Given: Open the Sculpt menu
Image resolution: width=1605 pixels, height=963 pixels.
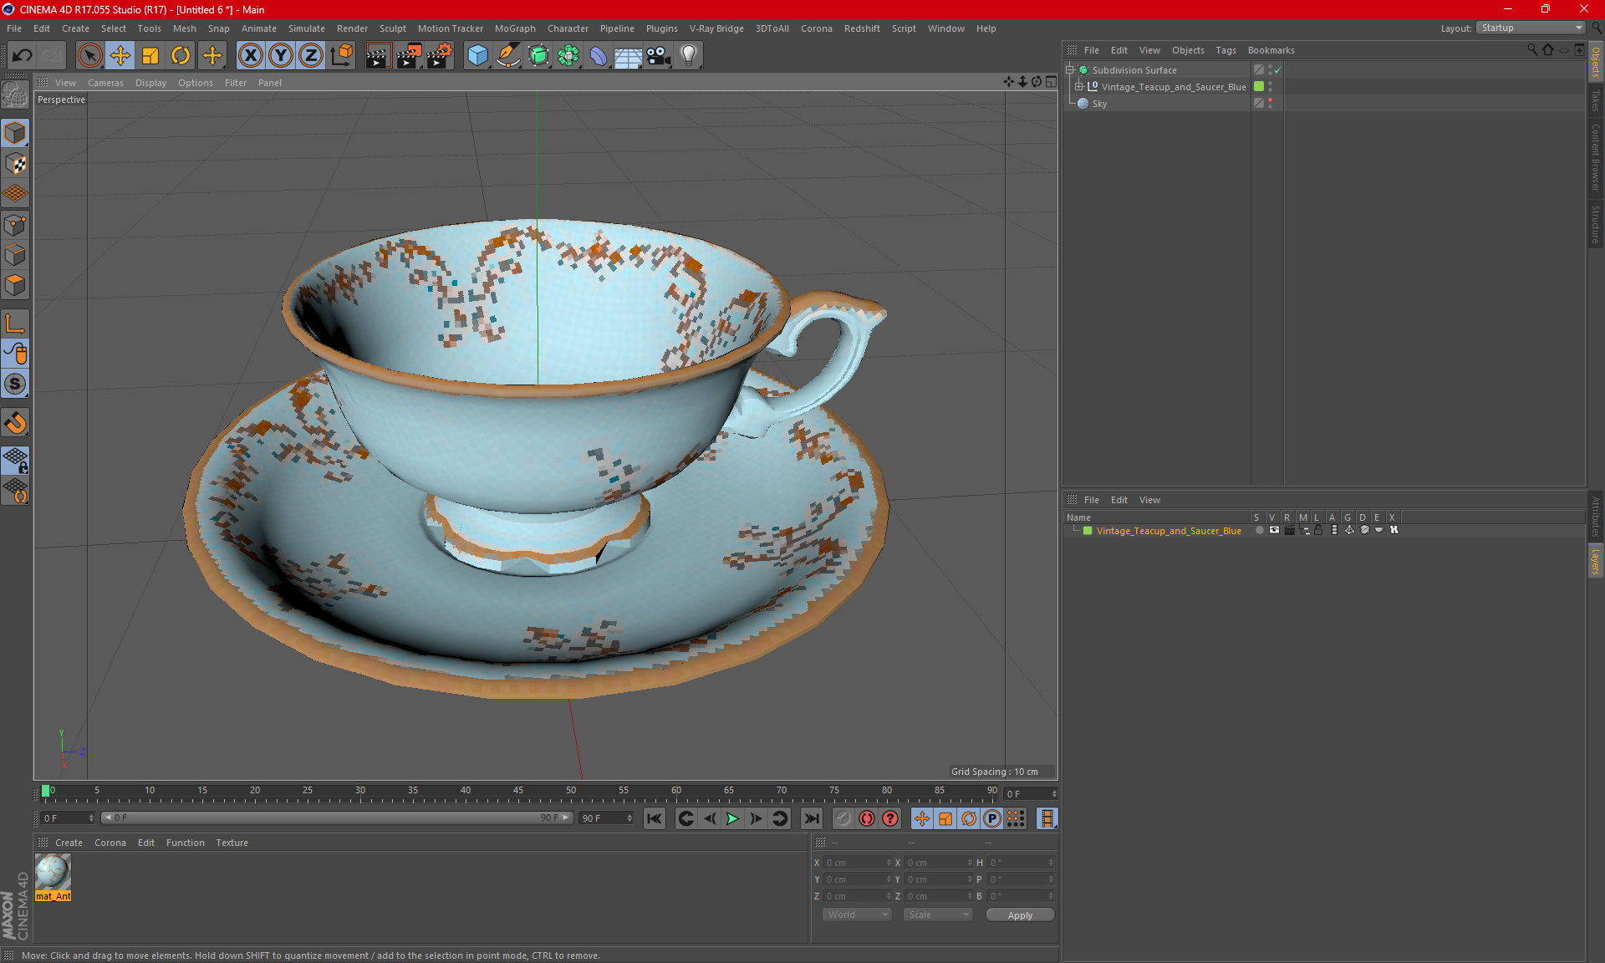Looking at the screenshot, I should pyautogui.click(x=392, y=28).
